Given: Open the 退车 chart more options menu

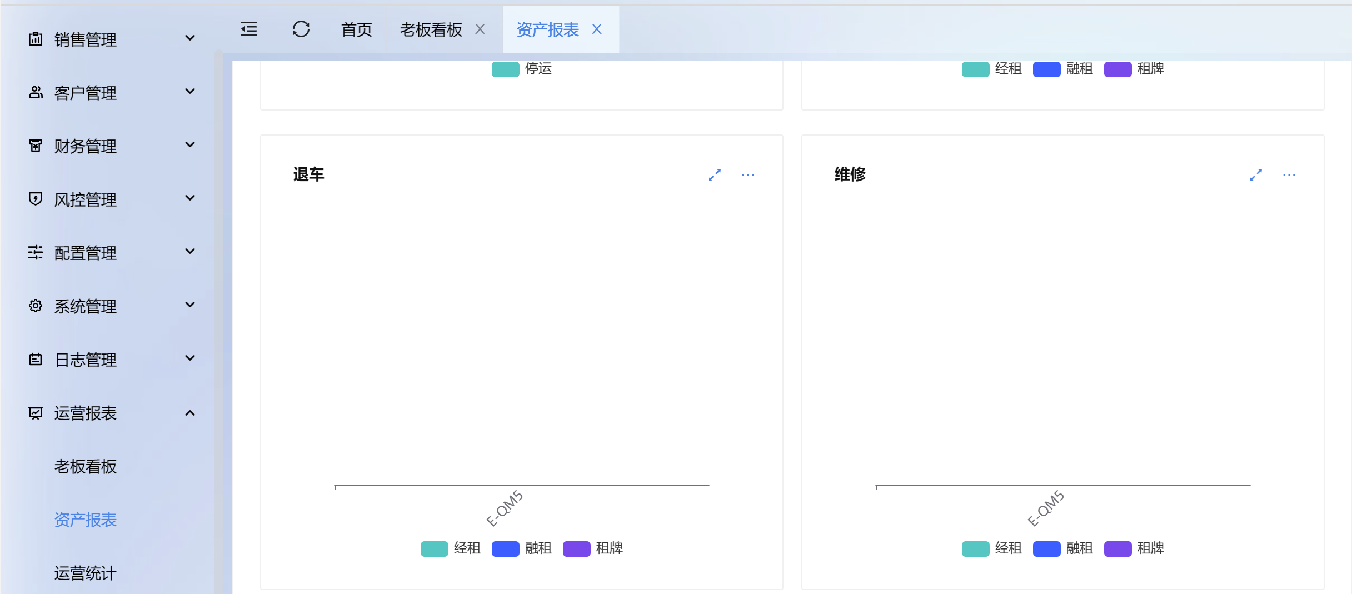Looking at the screenshot, I should pyautogui.click(x=748, y=175).
